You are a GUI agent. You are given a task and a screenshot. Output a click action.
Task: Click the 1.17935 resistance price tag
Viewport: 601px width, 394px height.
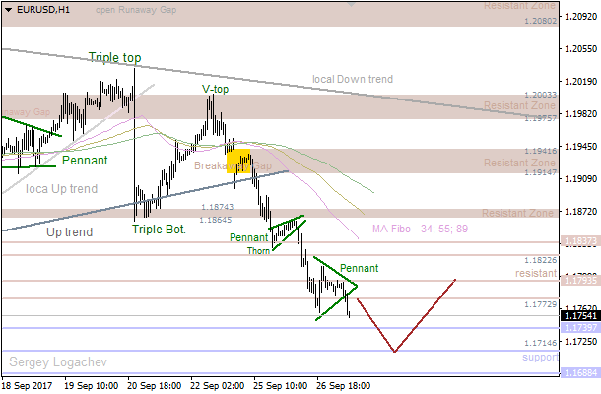point(577,281)
